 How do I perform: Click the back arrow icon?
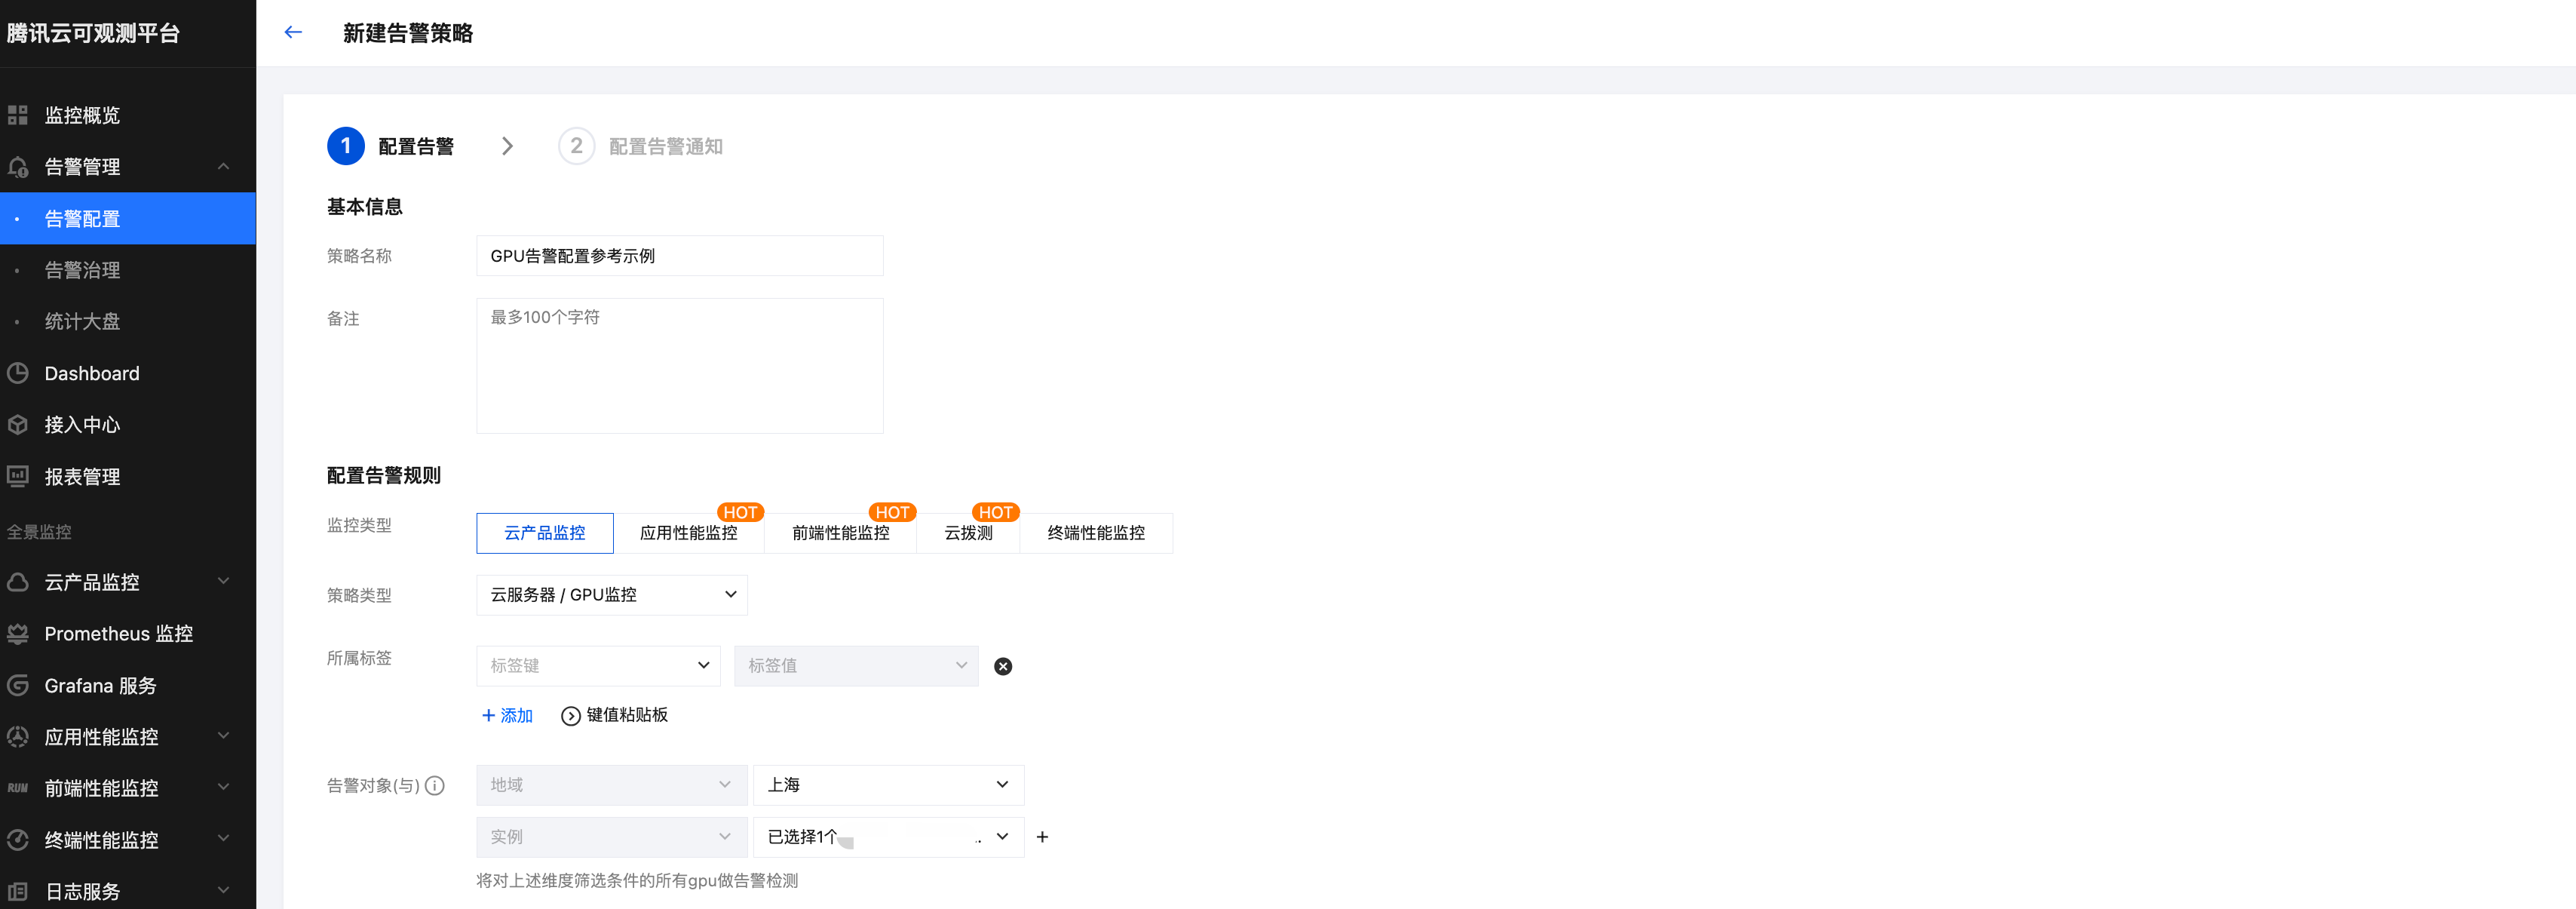tap(293, 32)
